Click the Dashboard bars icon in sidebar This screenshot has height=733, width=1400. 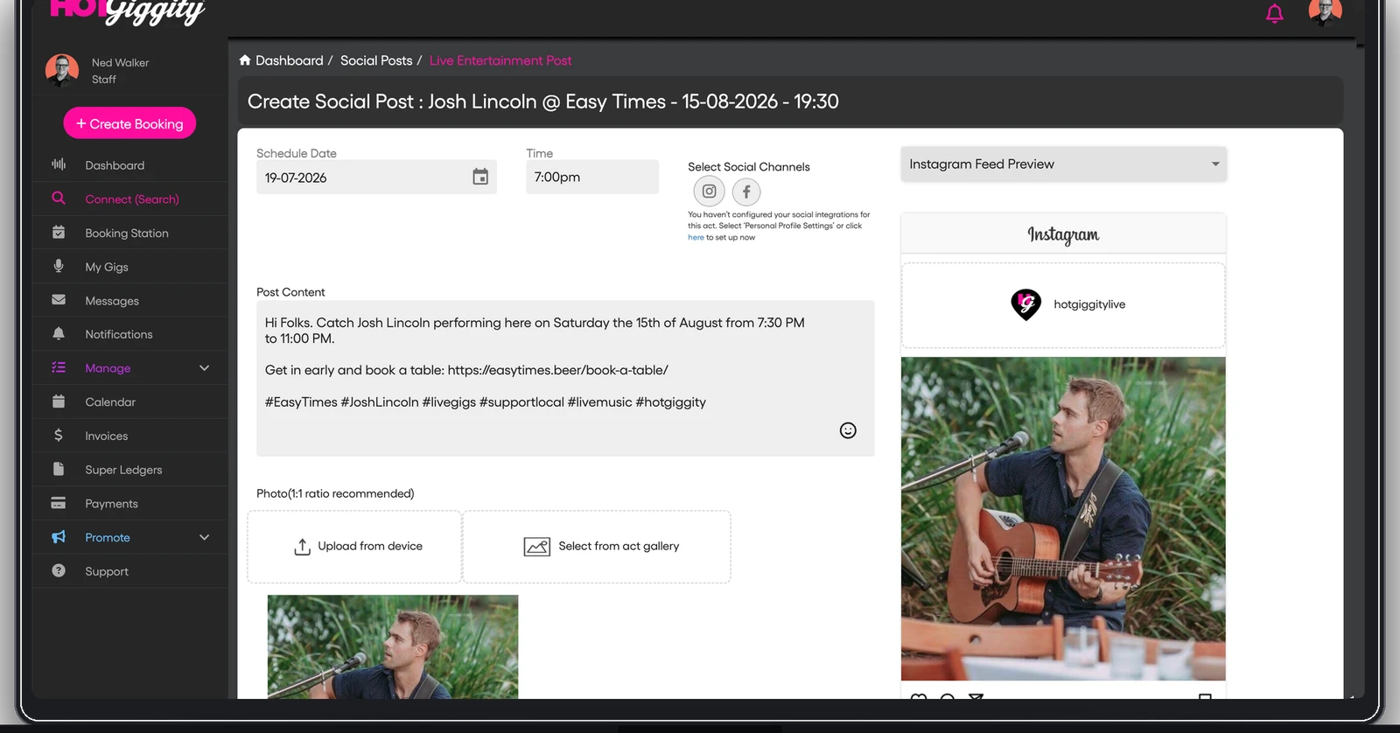click(59, 164)
